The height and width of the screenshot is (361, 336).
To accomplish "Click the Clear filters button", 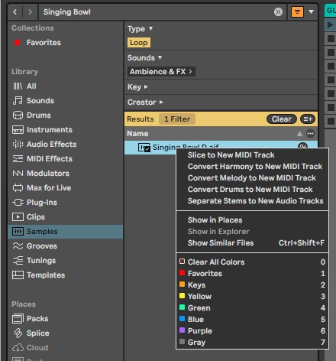I will 282,119.
